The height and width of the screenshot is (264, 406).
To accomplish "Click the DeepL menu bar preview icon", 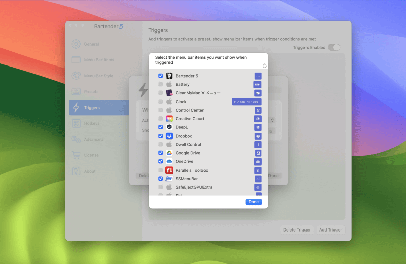I will click(258, 127).
